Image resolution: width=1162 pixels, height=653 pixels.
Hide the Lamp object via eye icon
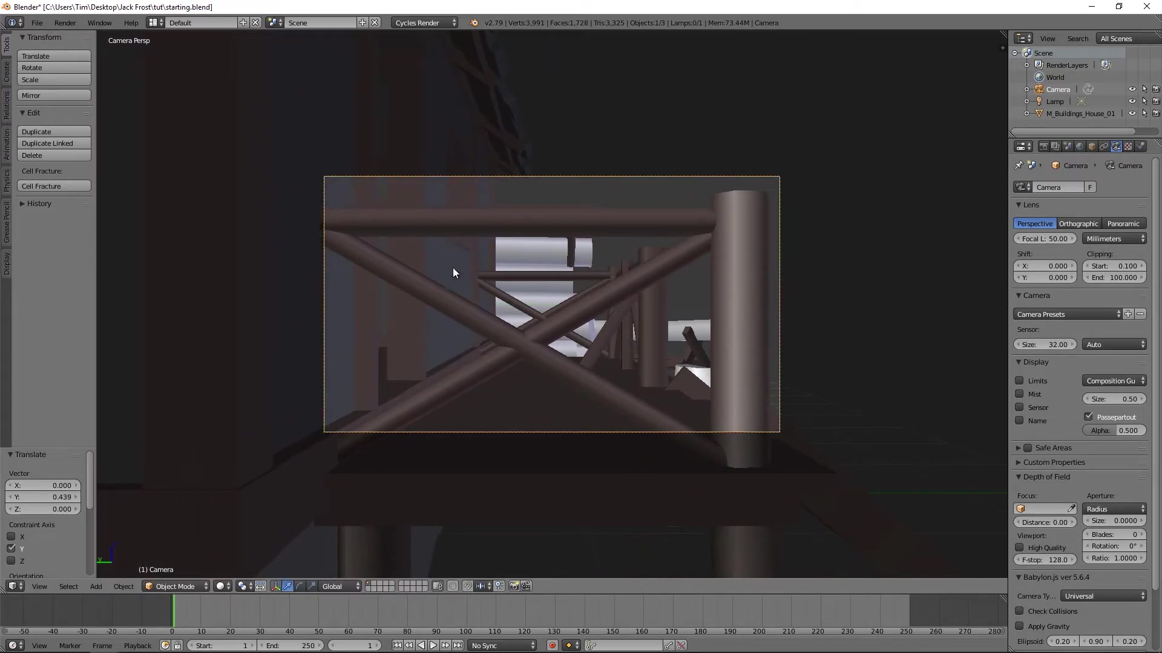coord(1132,101)
